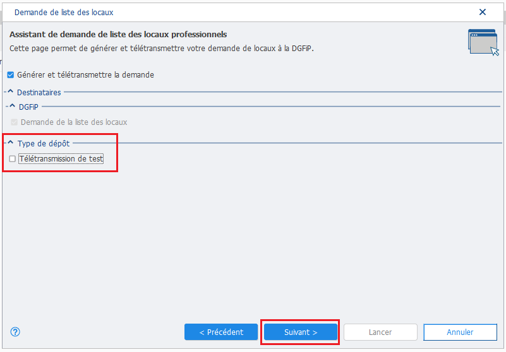Click the Télétransmission de test label

point(61,158)
